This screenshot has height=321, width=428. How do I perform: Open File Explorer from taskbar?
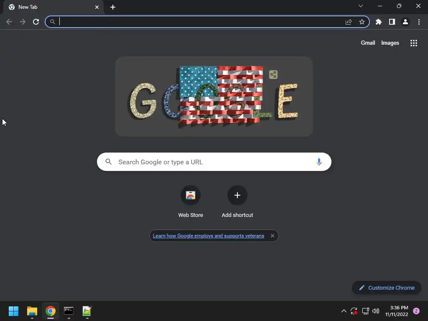tap(32, 311)
